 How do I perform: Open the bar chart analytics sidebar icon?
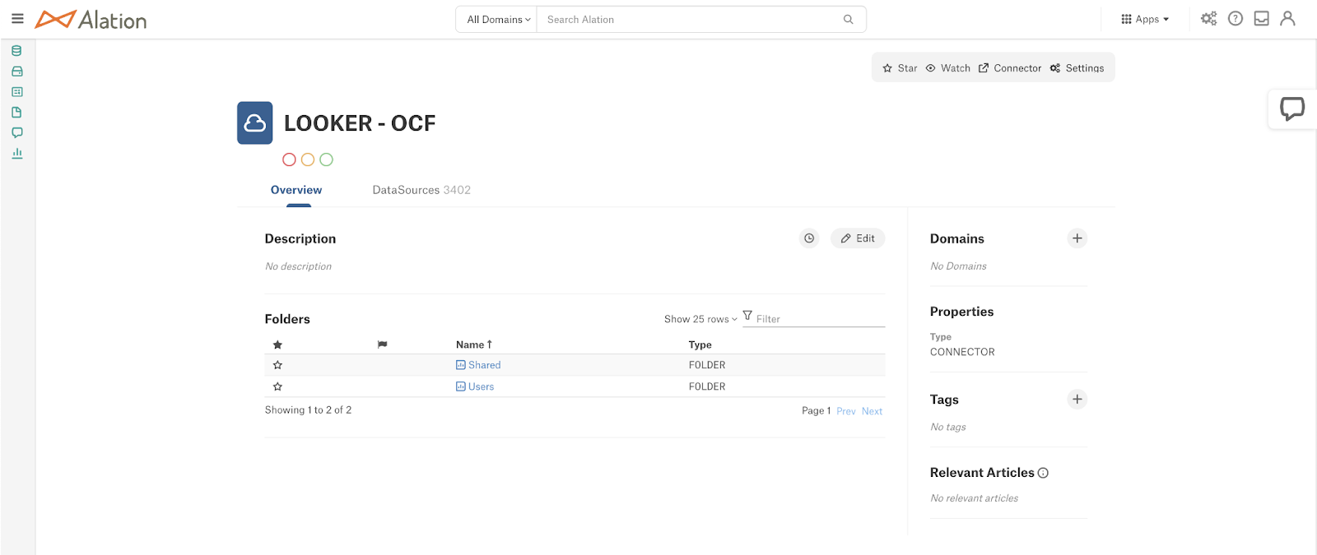pyautogui.click(x=16, y=153)
